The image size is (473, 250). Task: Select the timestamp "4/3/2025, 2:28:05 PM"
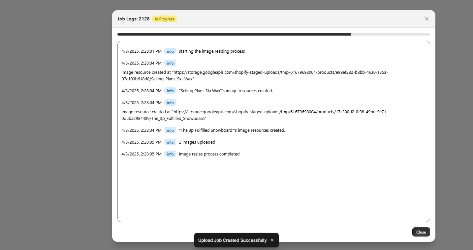(x=141, y=142)
